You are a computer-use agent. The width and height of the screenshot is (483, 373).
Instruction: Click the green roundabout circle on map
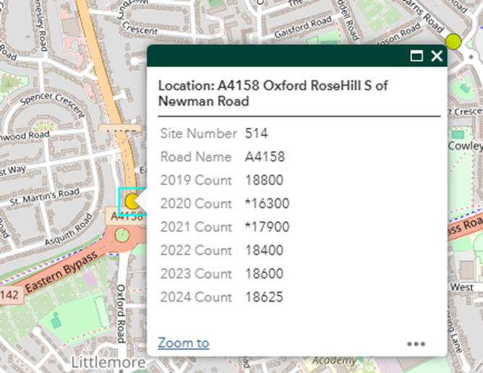[x=121, y=235]
